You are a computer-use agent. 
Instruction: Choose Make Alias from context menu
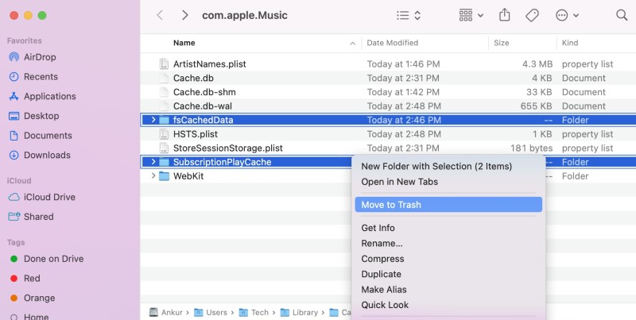448,290
